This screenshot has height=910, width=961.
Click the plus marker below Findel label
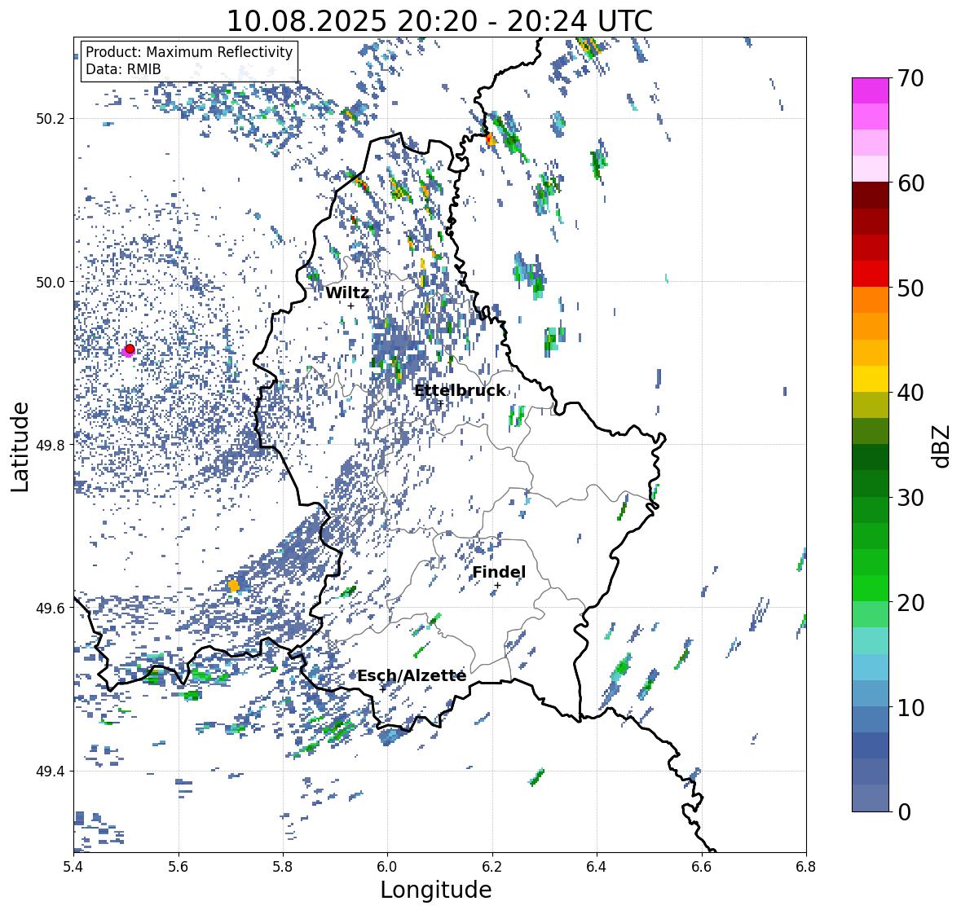coord(498,586)
